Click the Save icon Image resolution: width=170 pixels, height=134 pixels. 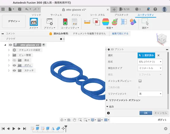[20, 9]
